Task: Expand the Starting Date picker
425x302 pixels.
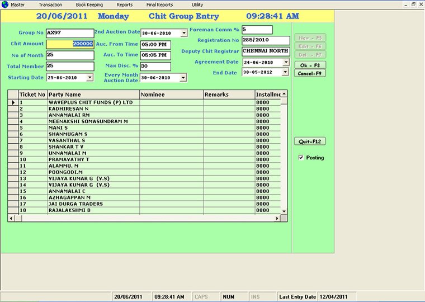Action: pyautogui.click(x=89, y=78)
